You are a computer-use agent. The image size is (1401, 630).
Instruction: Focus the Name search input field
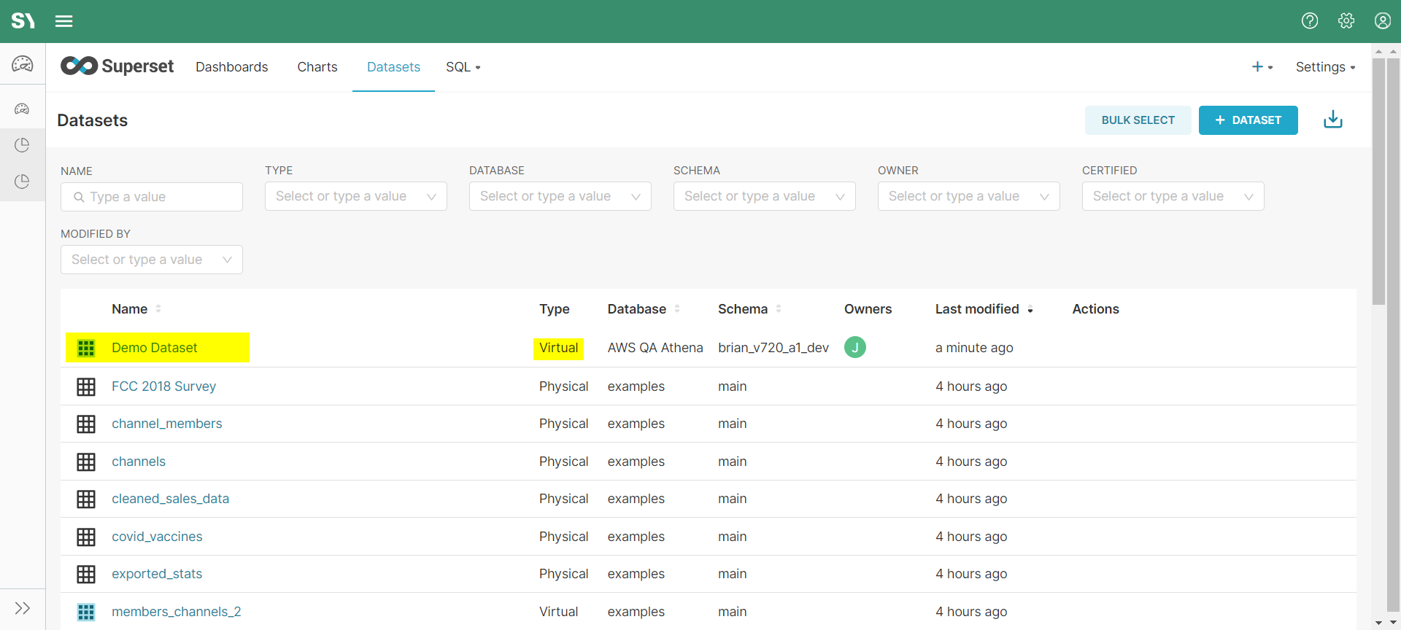tap(159, 197)
